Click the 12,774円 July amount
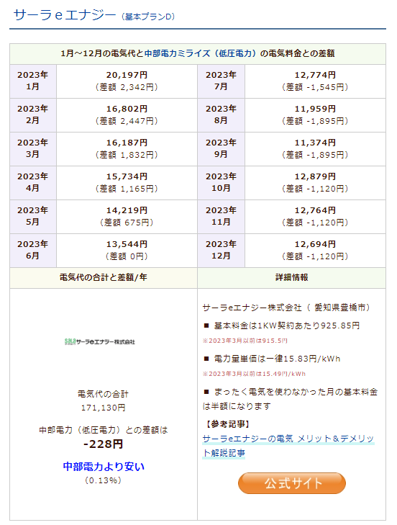Screen dimensions: 397x525 315,75
